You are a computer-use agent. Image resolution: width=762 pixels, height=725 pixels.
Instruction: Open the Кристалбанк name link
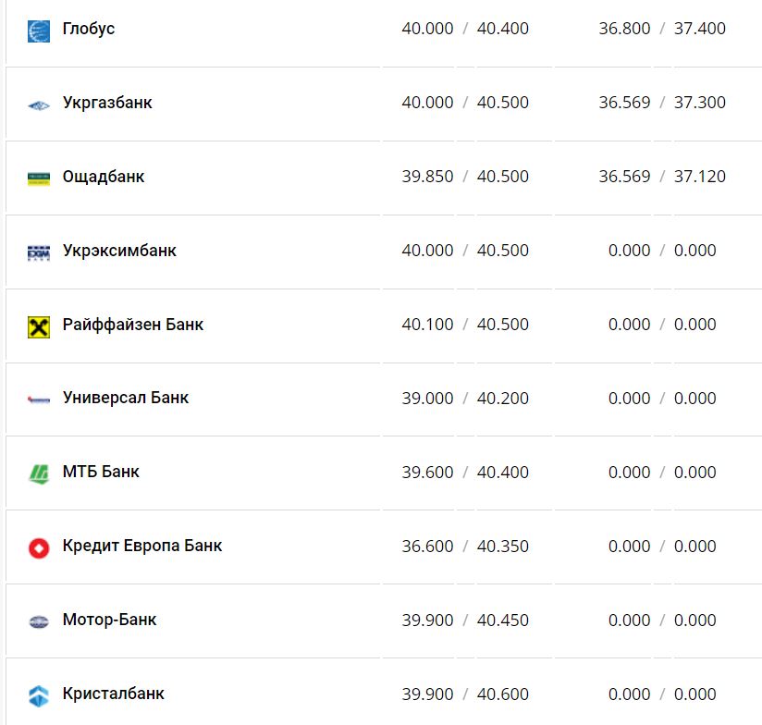pos(114,694)
